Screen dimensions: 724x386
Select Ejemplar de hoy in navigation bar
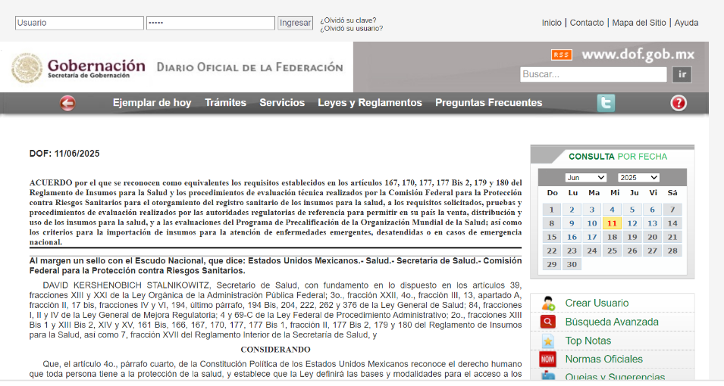(152, 103)
